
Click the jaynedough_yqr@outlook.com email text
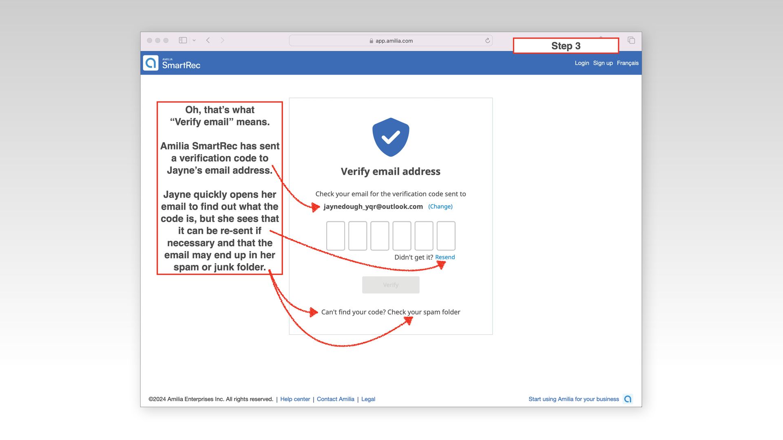[x=373, y=207]
